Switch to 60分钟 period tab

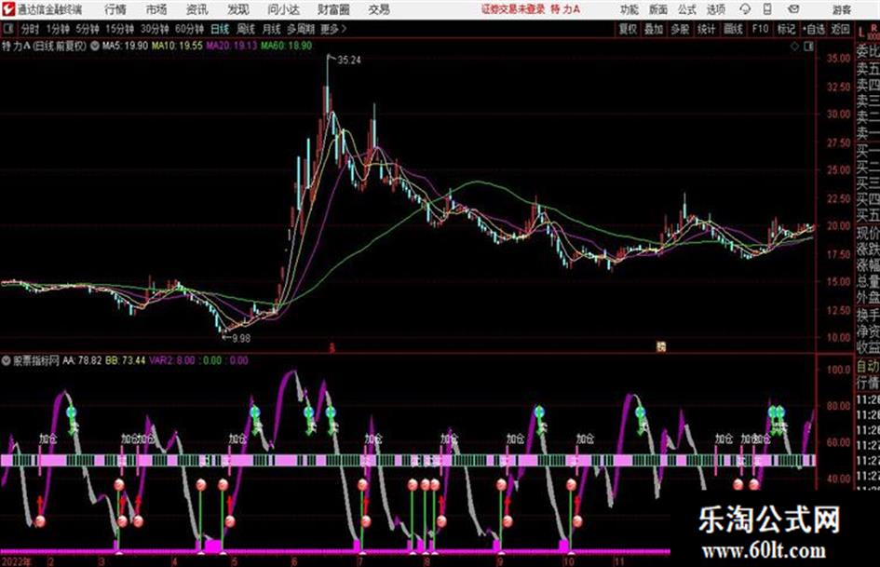190,29
